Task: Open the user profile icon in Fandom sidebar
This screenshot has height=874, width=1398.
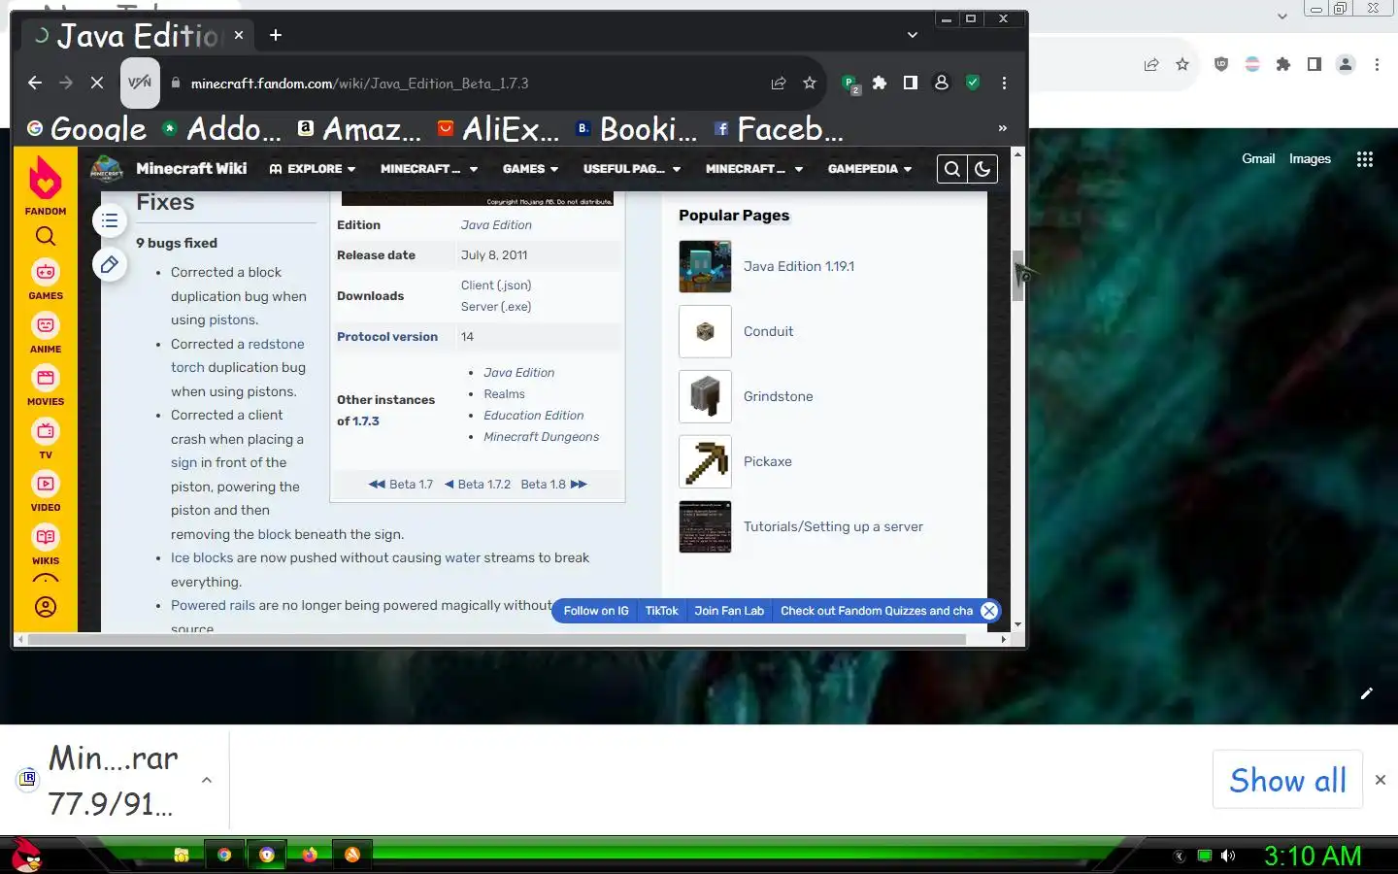Action: pyautogui.click(x=46, y=607)
